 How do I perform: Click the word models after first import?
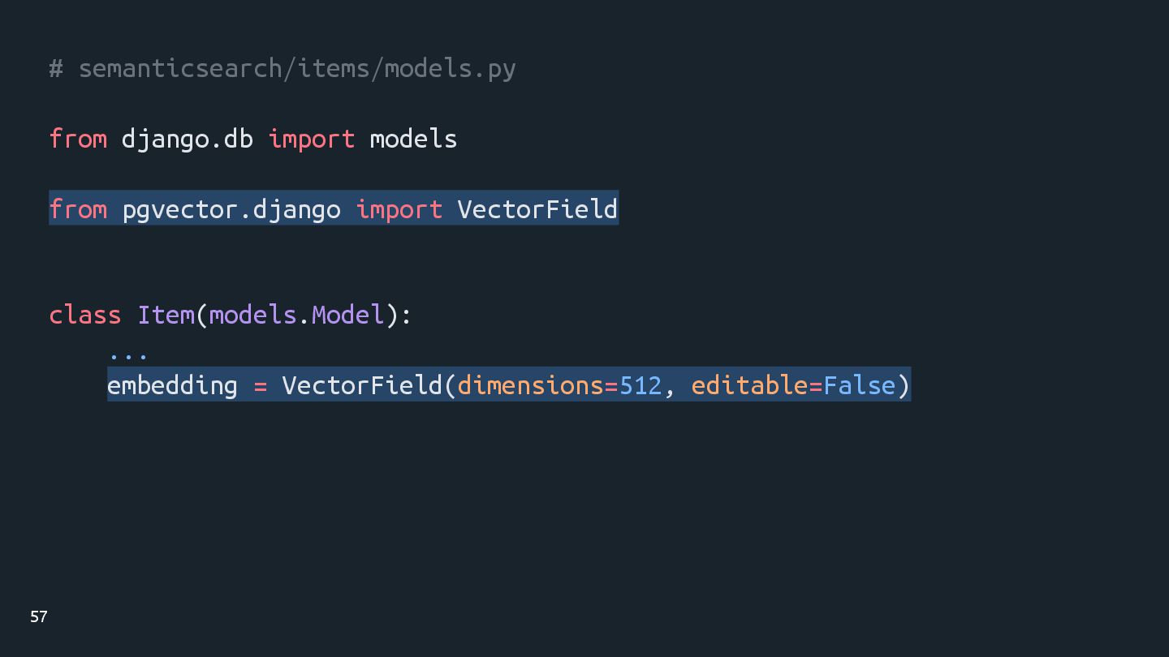[x=413, y=139]
